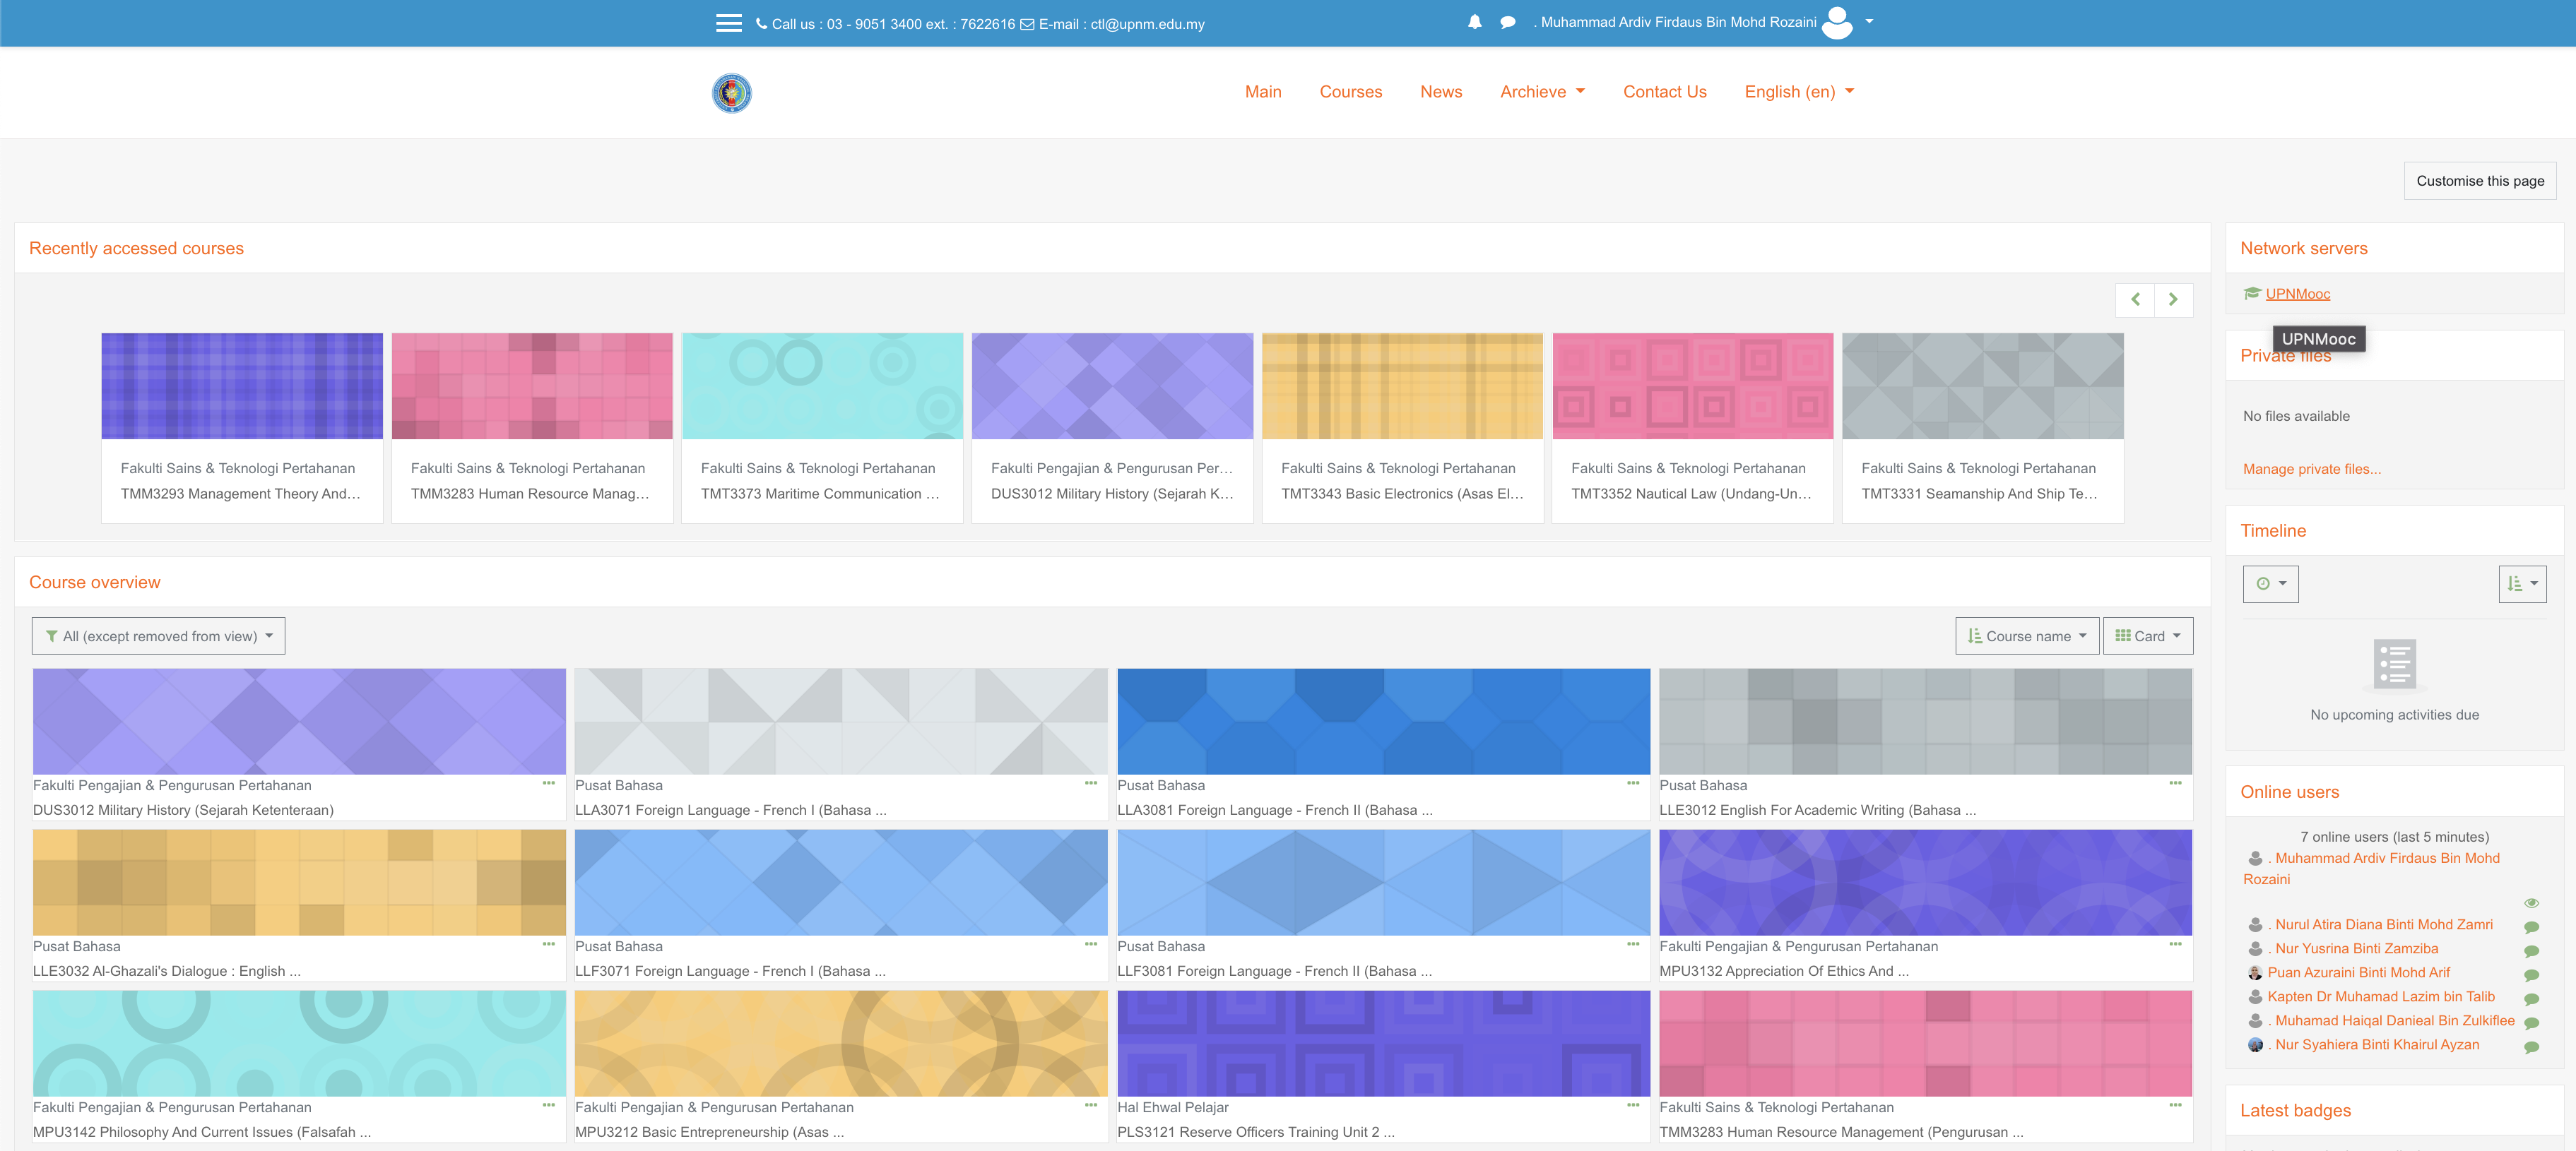Open three-dot menu for DUS3012 course card
The width and height of the screenshot is (2576, 1151).
coord(548,783)
